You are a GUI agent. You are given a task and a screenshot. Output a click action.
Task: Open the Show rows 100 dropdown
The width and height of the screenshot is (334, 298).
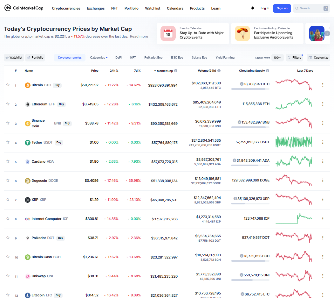[x=277, y=58]
